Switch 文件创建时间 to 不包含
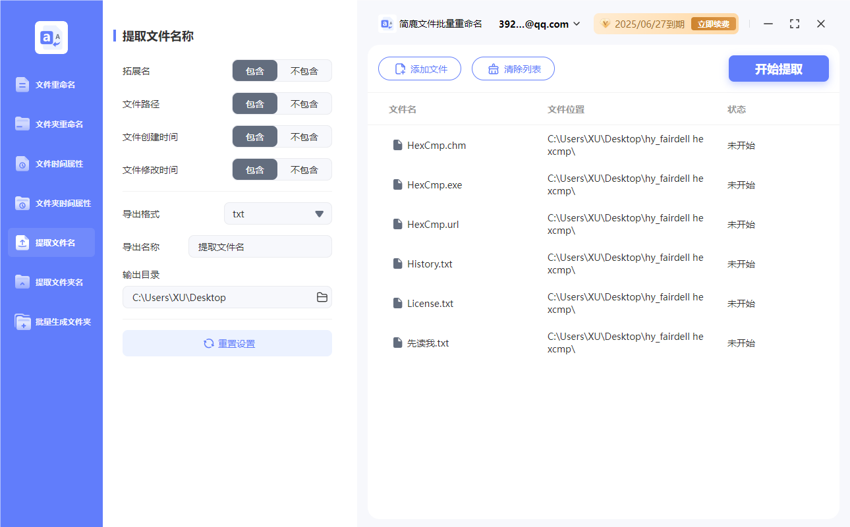 [x=304, y=136]
